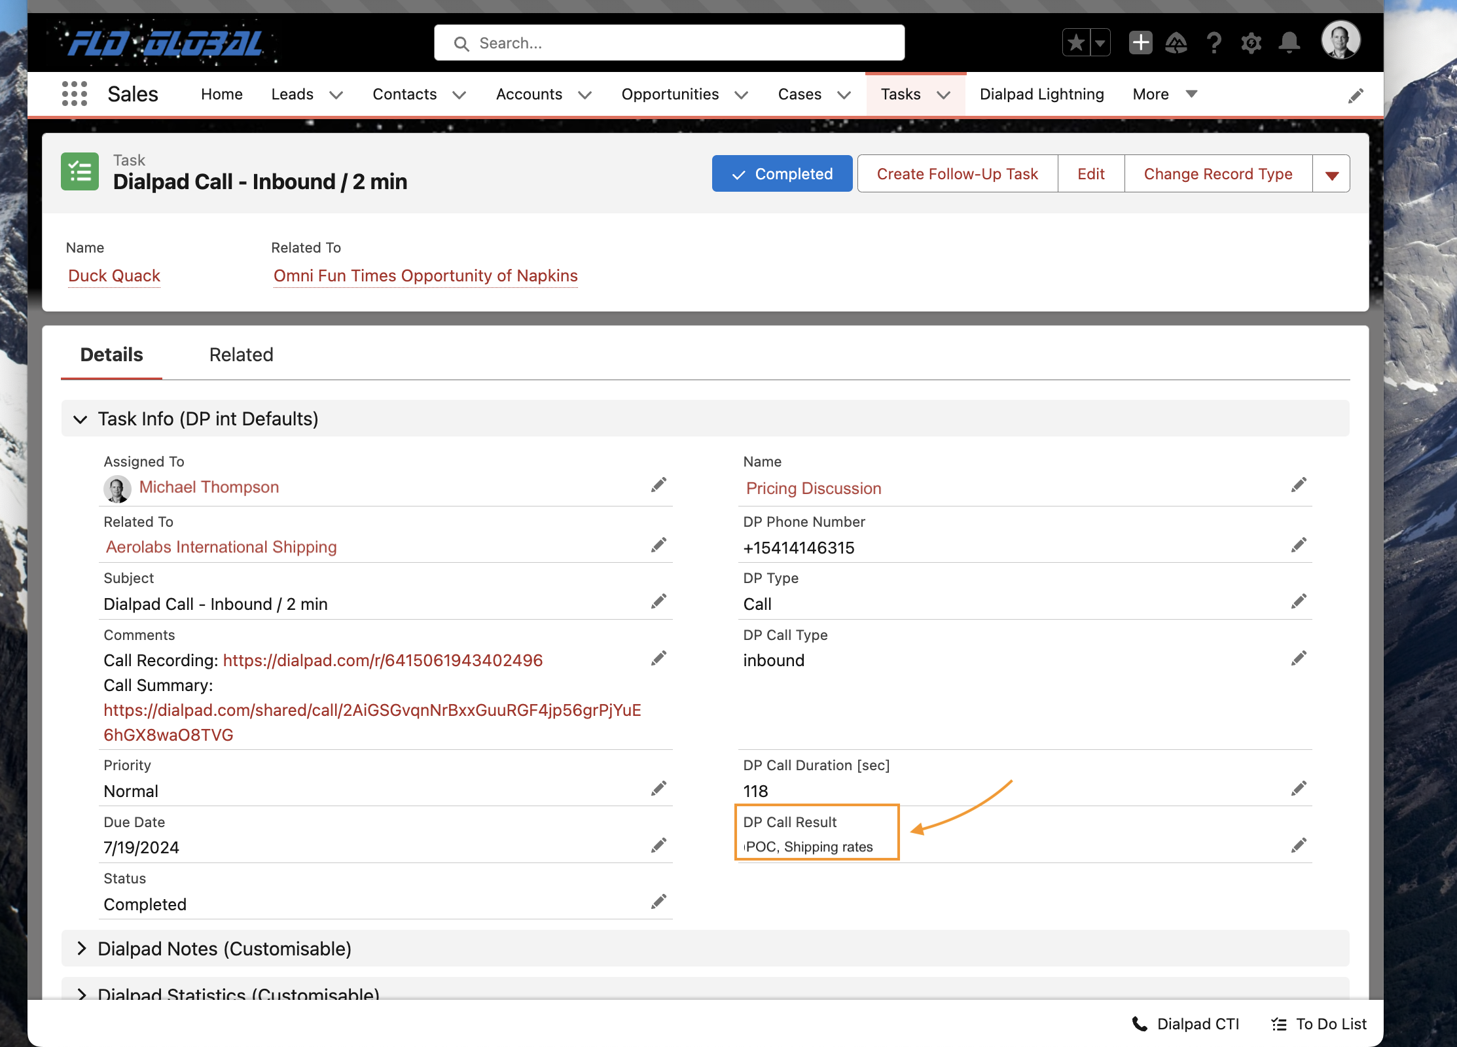1457x1047 pixels.
Task: Click Michael Thompson's avatar thumbnail
Action: 117,489
